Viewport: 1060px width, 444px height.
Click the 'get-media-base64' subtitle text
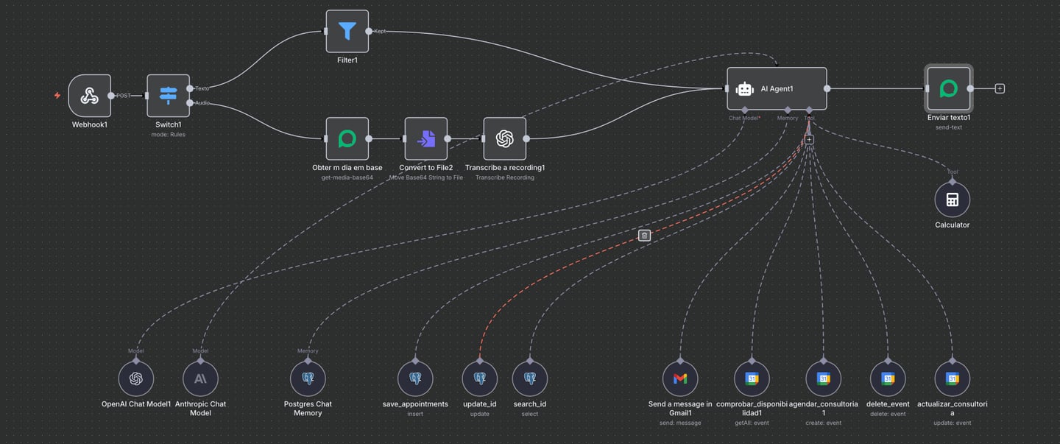point(347,177)
